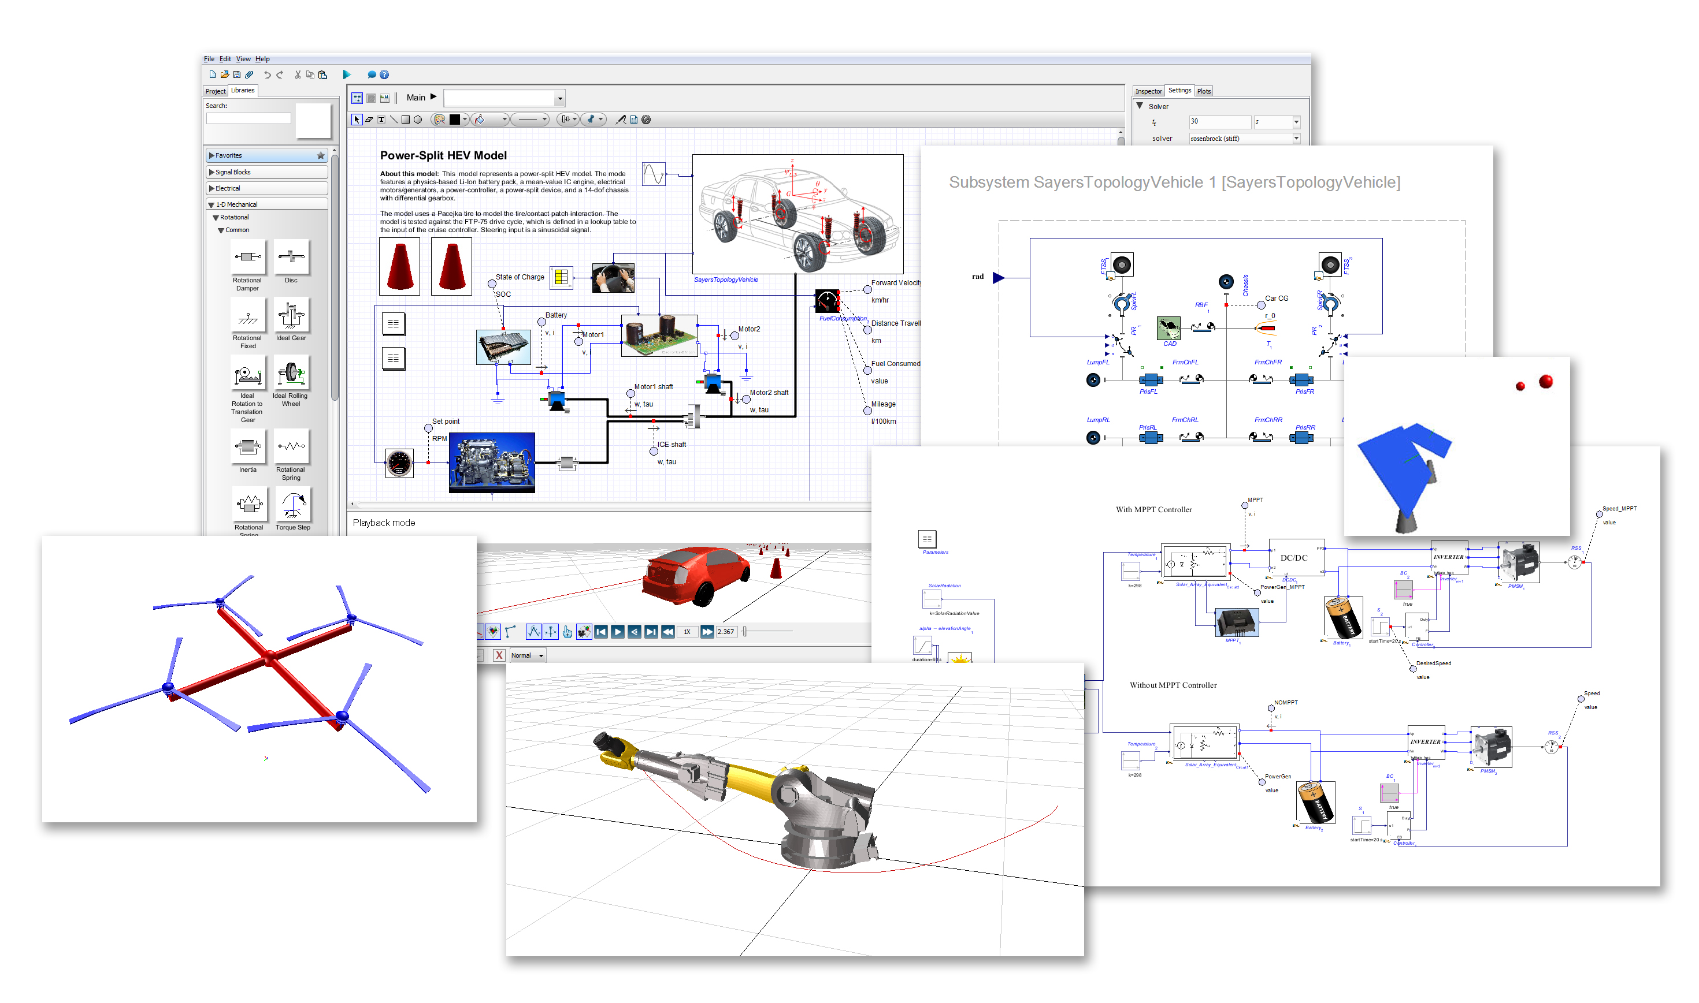Viewport: 1699px width, 1003px height.
Task: Cut selection with scissors icon
Action: tap(298, 74)
